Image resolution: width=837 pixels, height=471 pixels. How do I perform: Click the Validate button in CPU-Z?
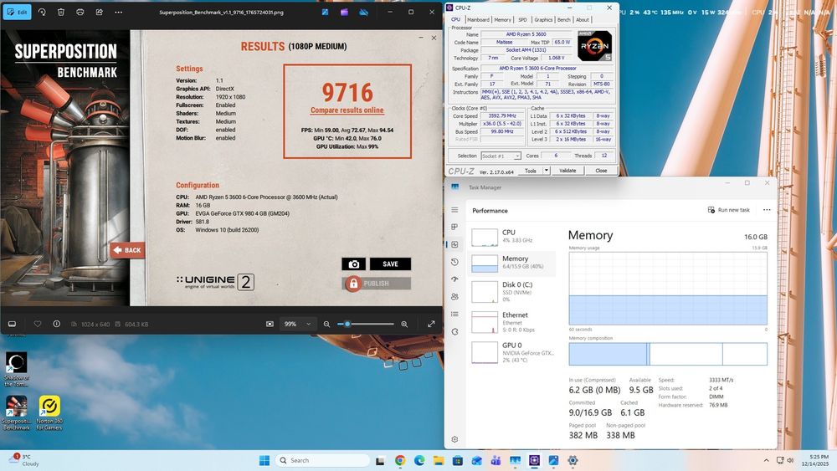tap(567, 171)
